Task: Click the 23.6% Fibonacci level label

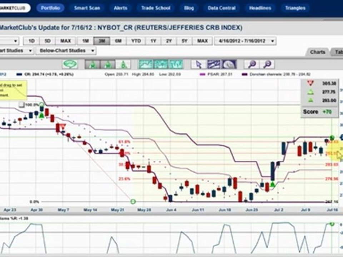Action: tap(124, 179)
